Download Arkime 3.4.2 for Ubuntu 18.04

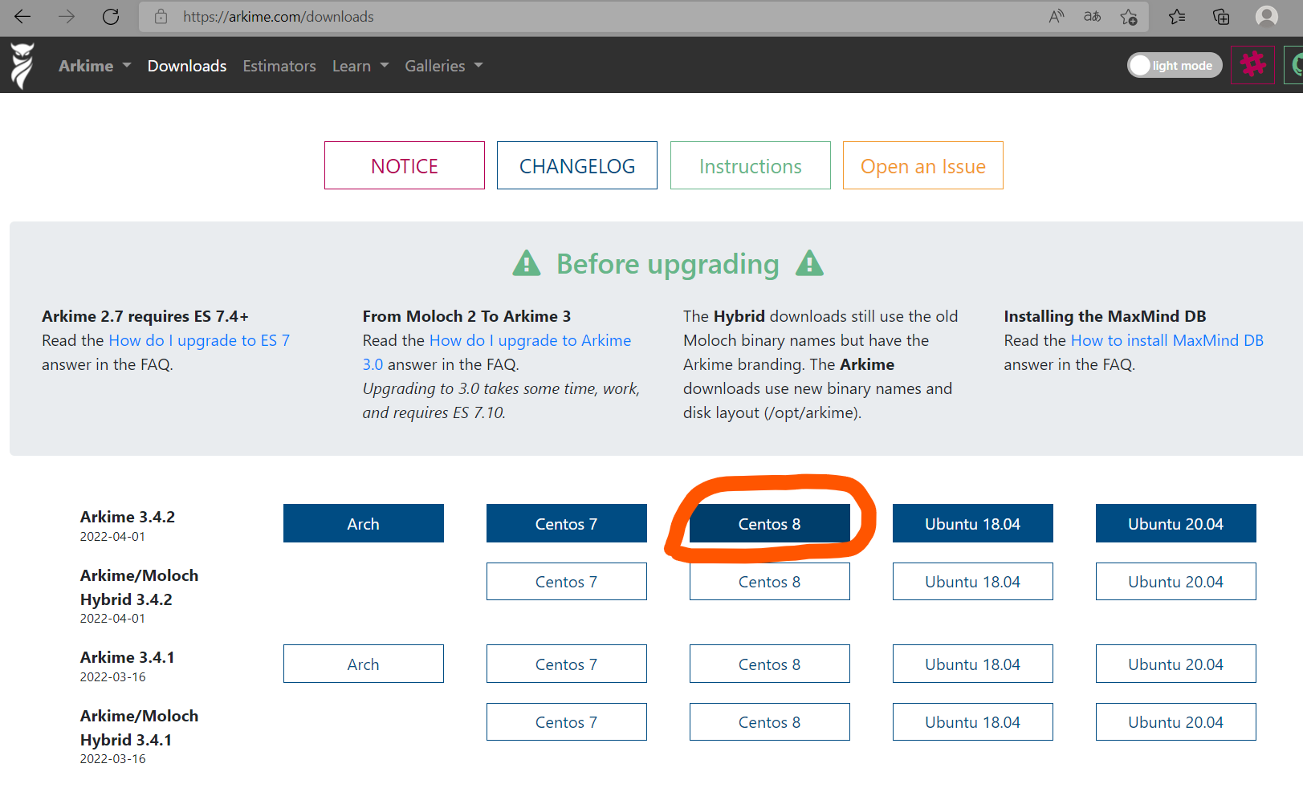[x=973, y=523]
